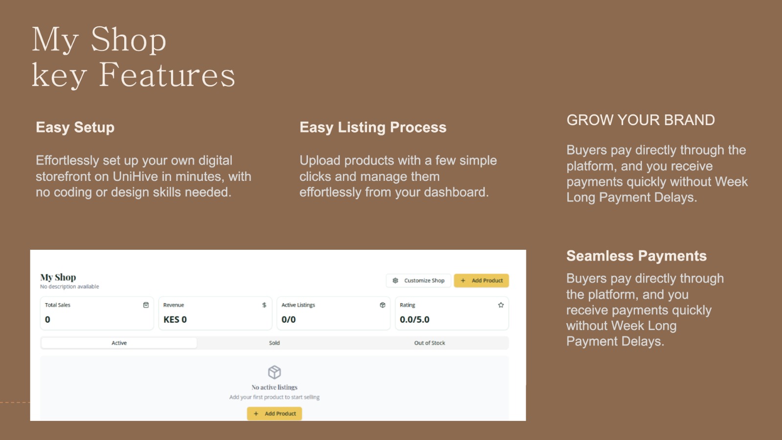Switch to the Active tab
Viewport: 782px width, 440px height.
pyautogui.click(x=119, y=343)
